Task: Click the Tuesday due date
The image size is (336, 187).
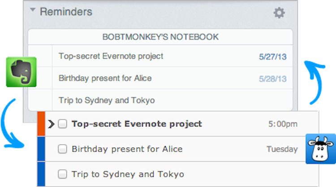Action: coord(282,149)
